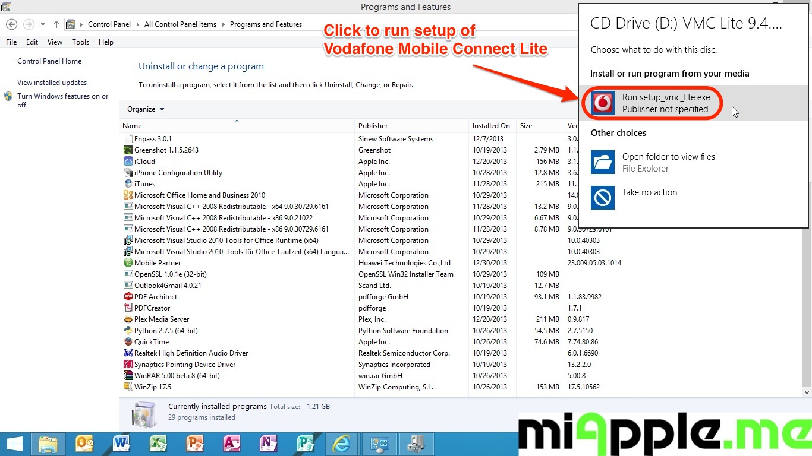The height and width of the screenshot is (456, 812).
Task: Open the Tools menu
Action: coord(80,42)
